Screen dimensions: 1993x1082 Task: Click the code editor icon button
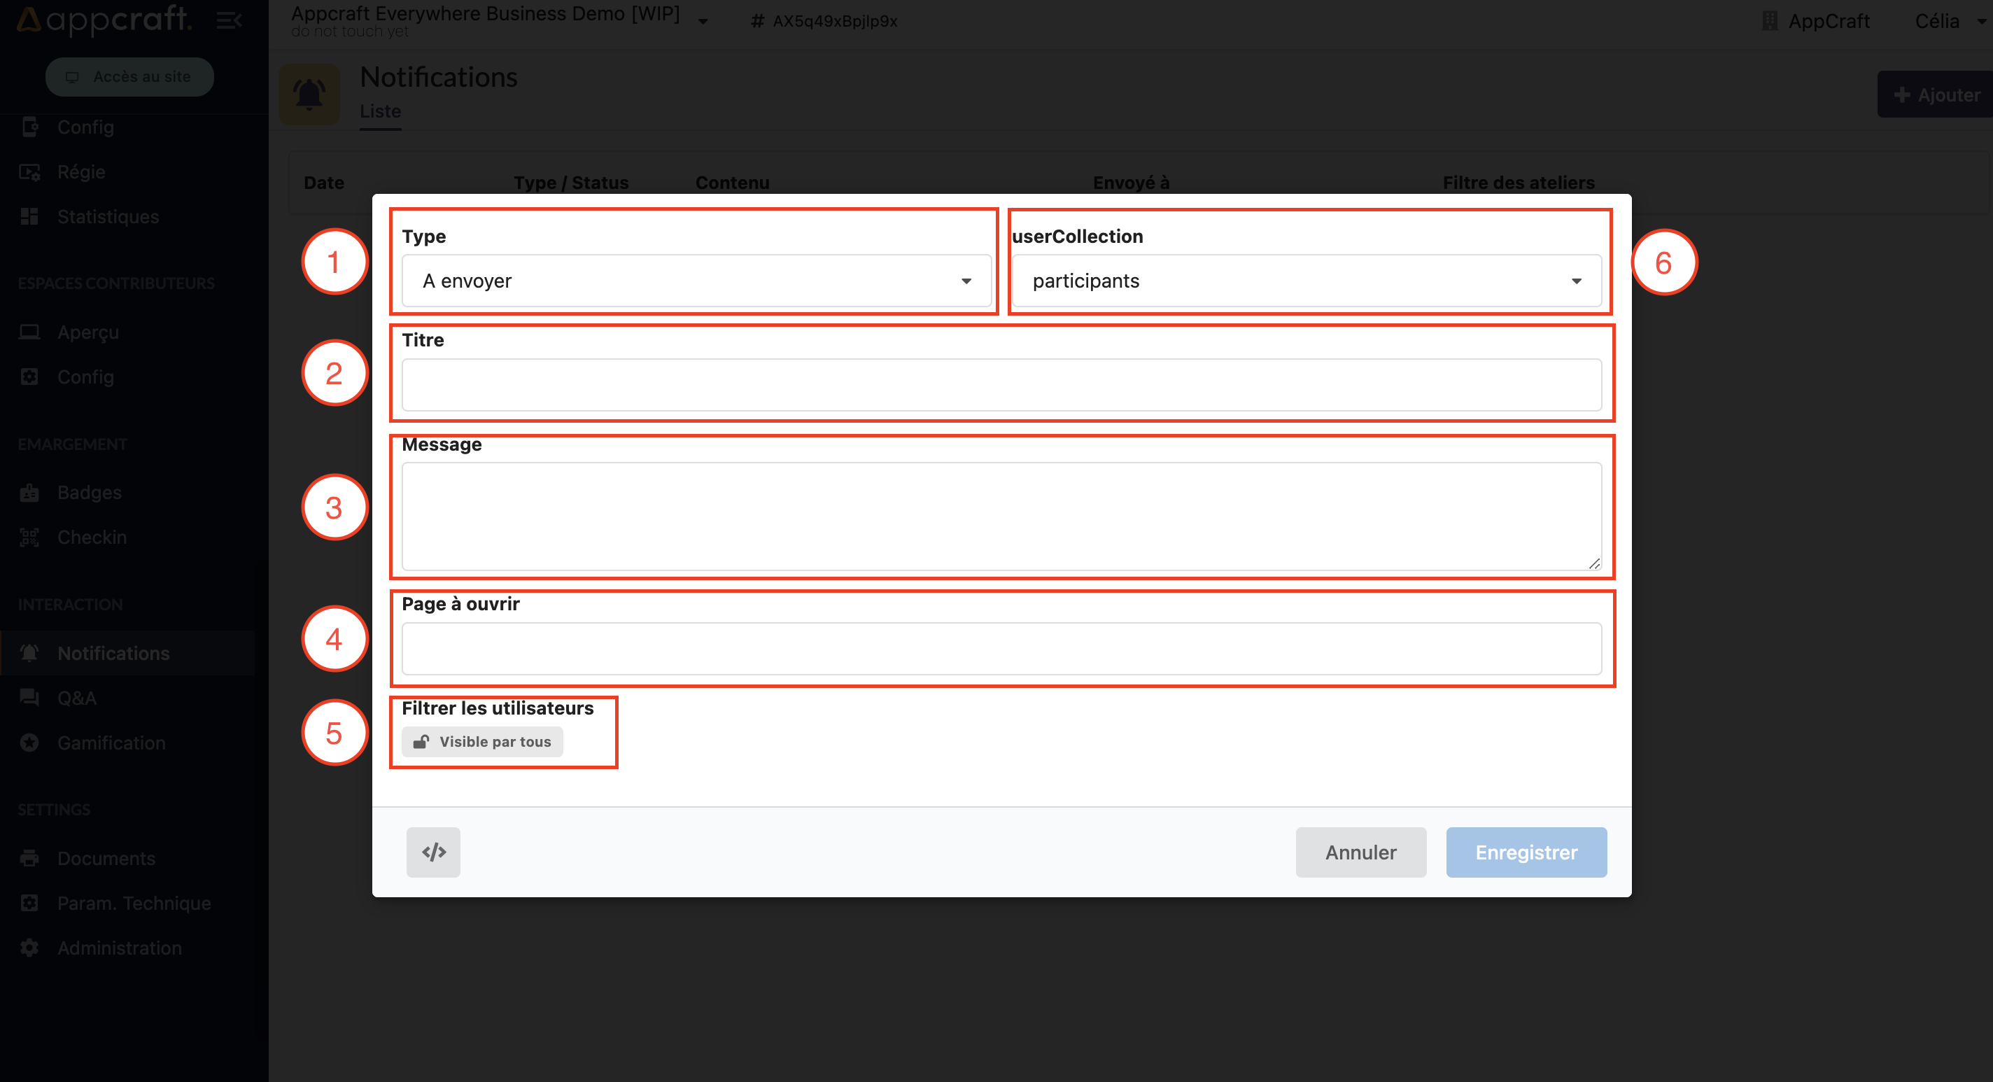point(432,852)
